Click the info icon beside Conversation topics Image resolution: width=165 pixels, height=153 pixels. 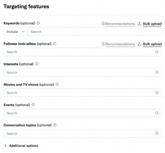[x=55, y=125]
